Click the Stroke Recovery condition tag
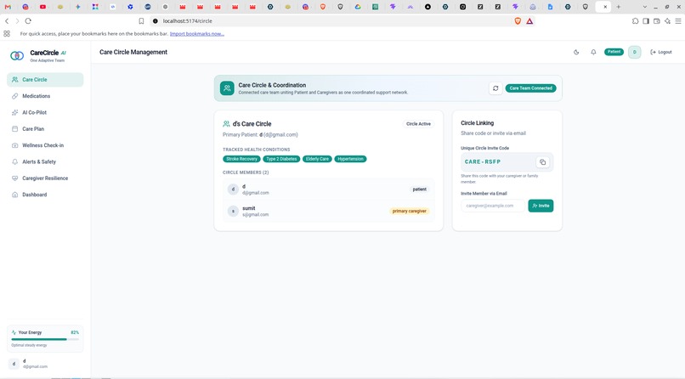Image resolution: width=685 pixels, height=379 pixels. pyautogui.click(x=241, y=159)
